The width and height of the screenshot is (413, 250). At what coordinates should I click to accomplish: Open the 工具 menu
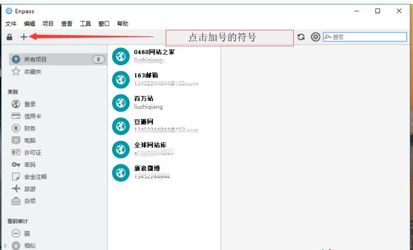[86, 24]
